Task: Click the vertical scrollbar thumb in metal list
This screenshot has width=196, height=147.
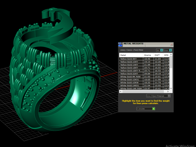Action: (171, 62)
